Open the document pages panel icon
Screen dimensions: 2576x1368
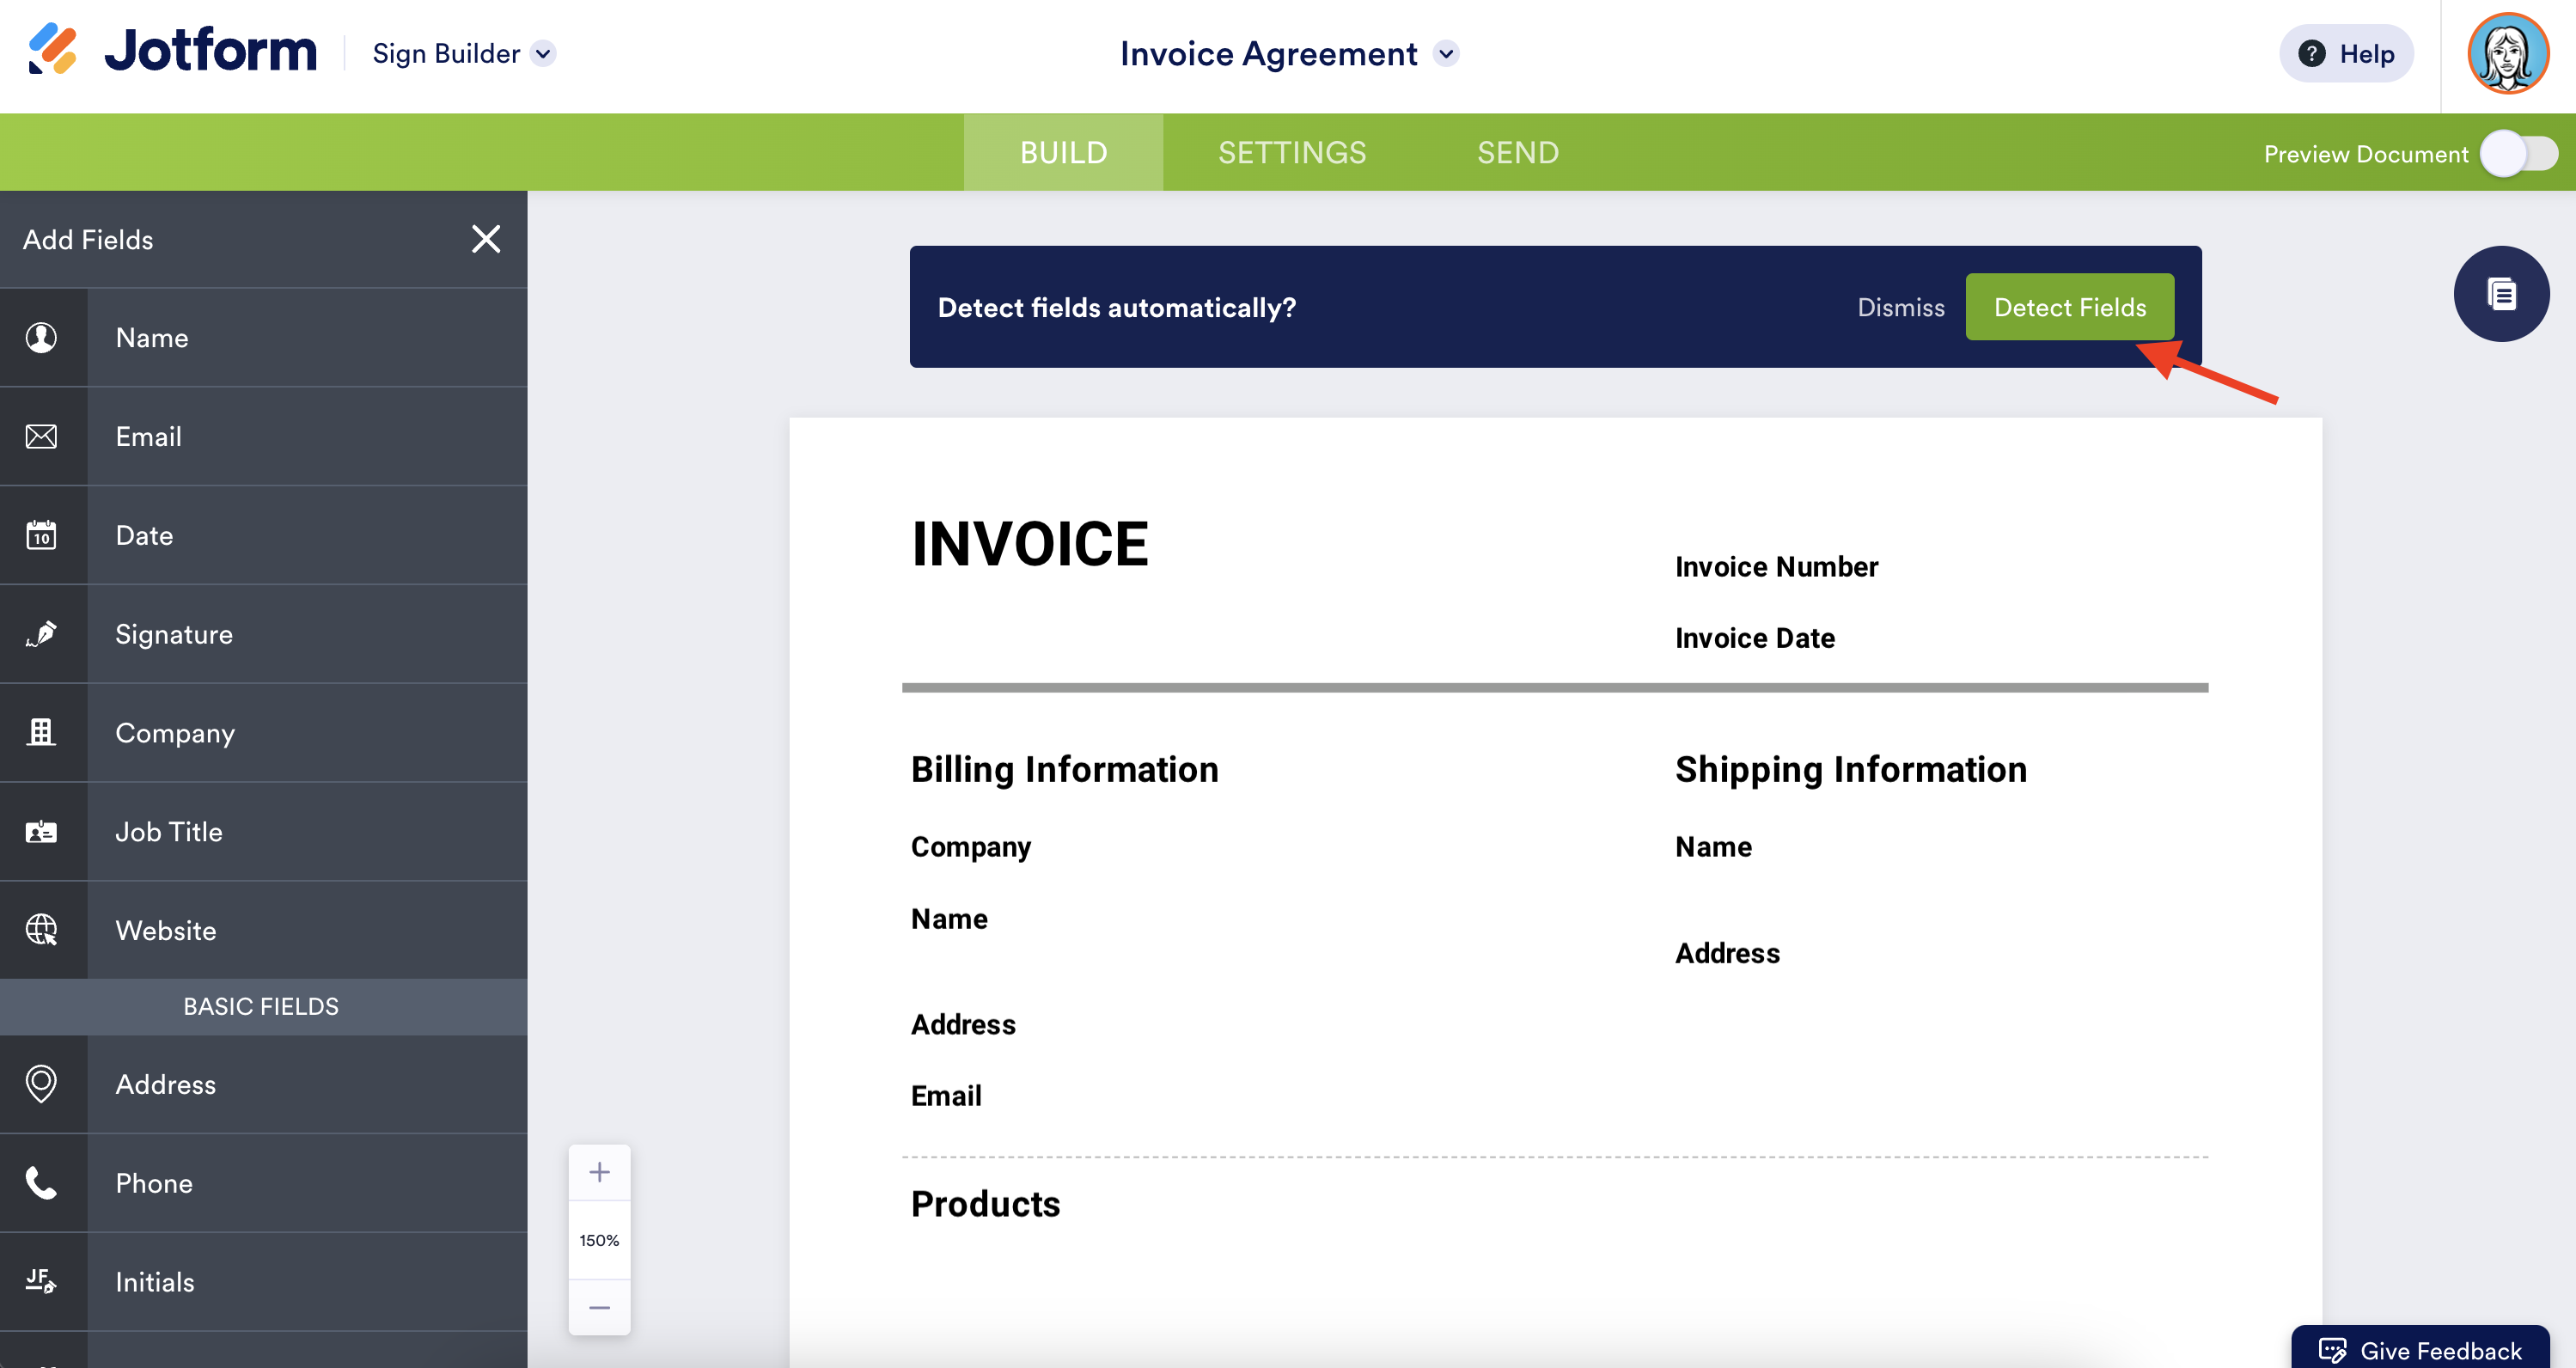[x=2500, y=294]
